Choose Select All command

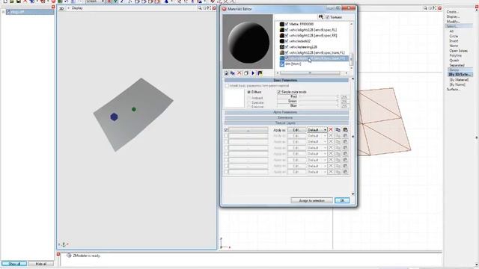coord(451,31)
